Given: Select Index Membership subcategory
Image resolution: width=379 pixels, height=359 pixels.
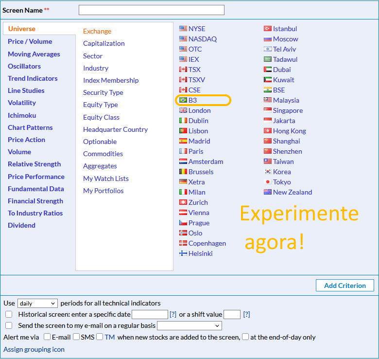Looking at the screenshot, I should 111,80.
